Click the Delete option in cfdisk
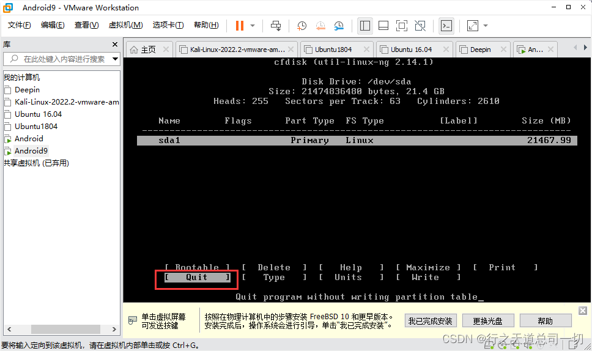This screenshot has height=351, width=592. pyautogui.click(x=274, y=267)
